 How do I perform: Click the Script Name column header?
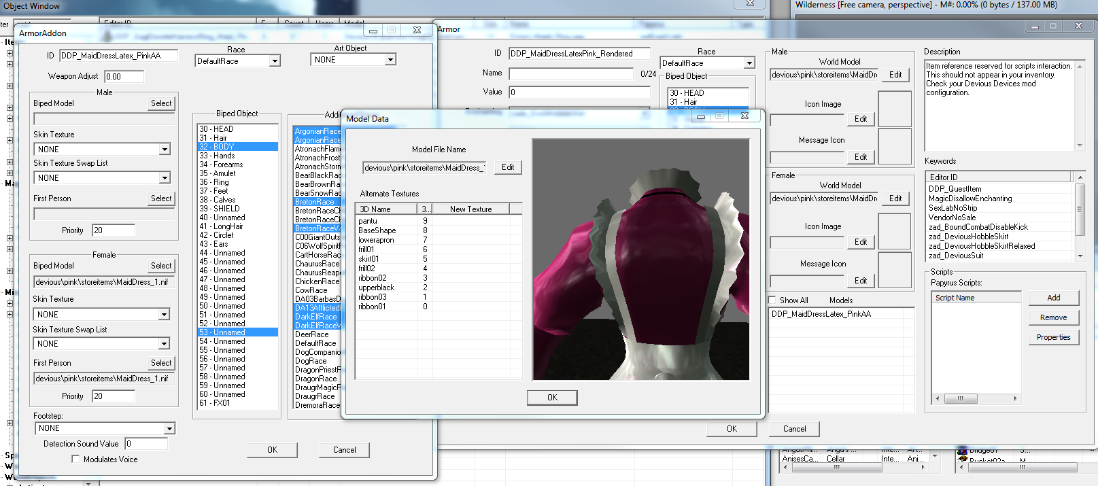click(x=976, y=298)
